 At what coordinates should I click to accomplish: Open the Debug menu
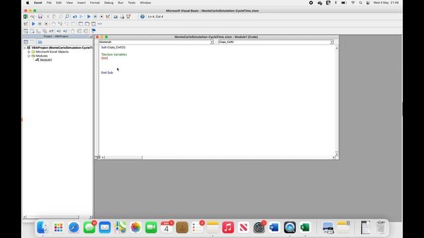109,3
